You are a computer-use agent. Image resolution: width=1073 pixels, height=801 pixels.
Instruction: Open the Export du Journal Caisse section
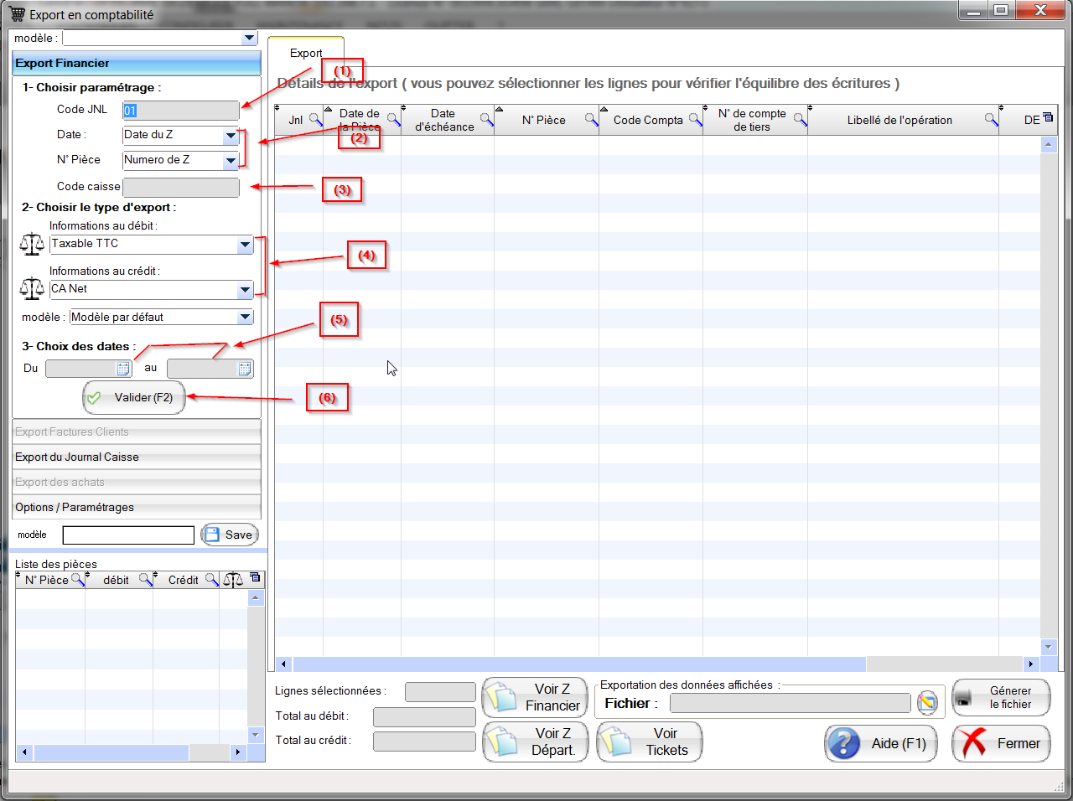coord(137,457)
